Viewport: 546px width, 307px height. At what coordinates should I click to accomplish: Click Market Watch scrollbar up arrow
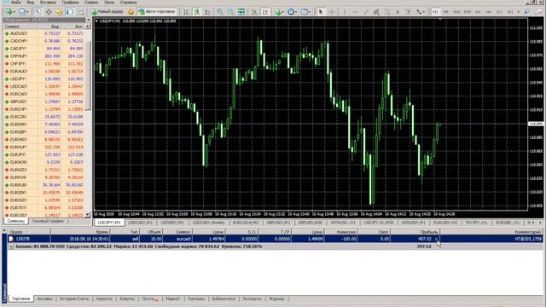click(x=88, y=26)
